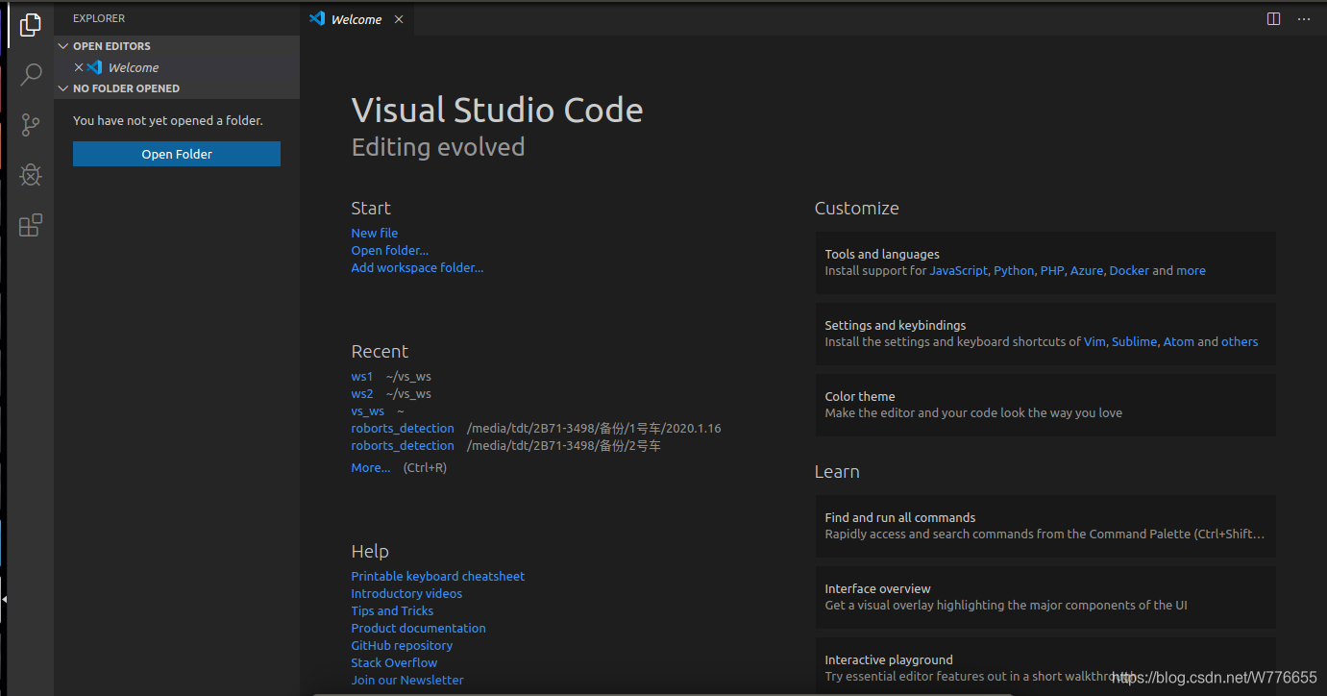Open Product documentation link
The image size is (1327, 696).
coord(418,628)
